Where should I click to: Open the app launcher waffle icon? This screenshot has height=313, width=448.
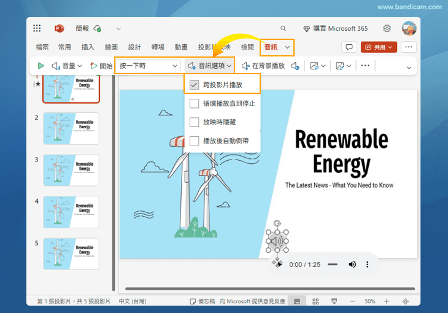(x=37, y=28)
